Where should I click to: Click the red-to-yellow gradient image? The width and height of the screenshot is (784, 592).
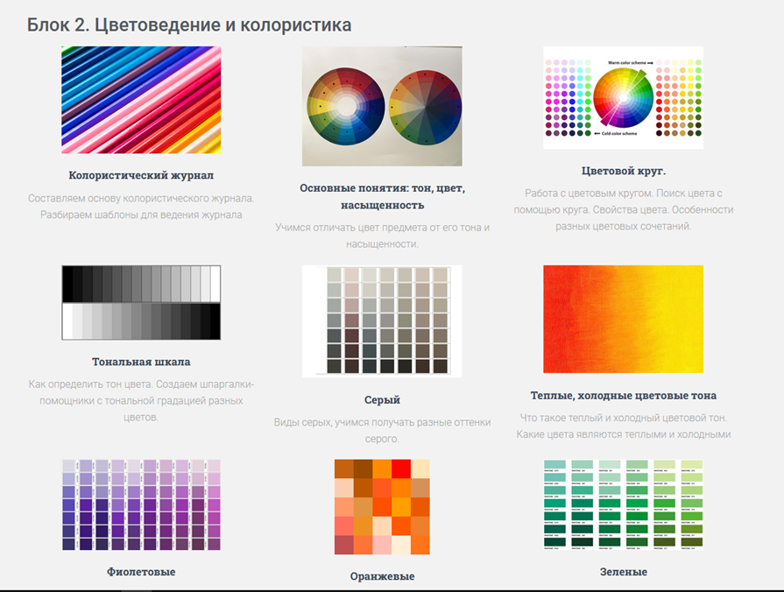tap(623, 318)
